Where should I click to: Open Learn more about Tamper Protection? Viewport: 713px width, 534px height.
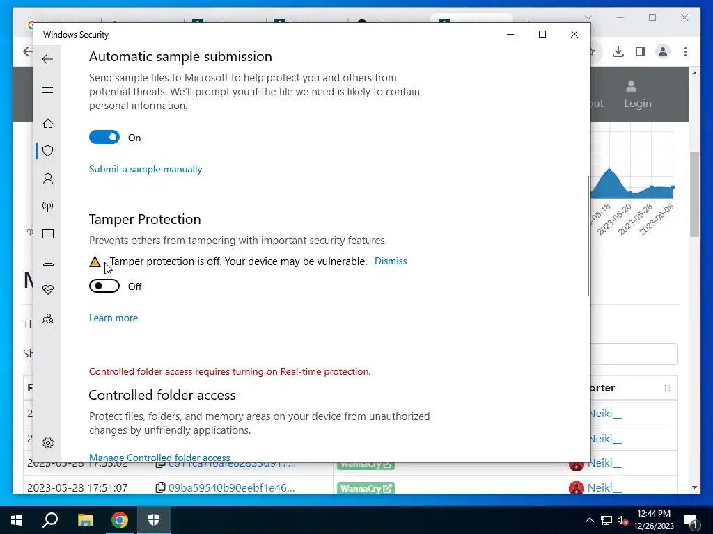click(x=113, y=318)
